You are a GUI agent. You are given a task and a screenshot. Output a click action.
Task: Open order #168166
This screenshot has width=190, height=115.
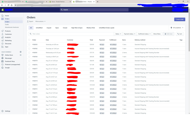point(35,113)
